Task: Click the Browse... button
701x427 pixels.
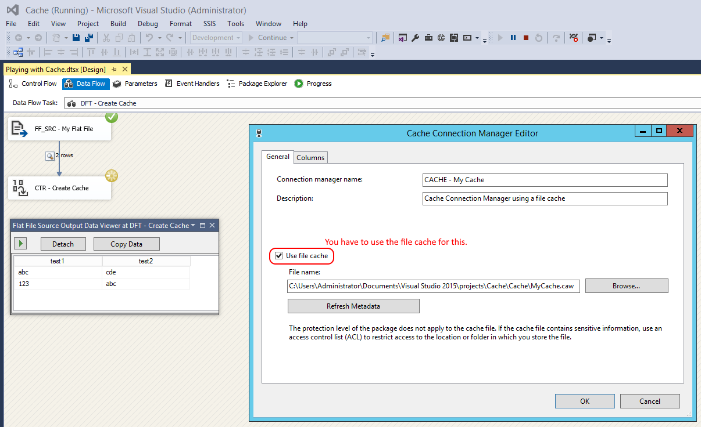Action: [627, 286]
